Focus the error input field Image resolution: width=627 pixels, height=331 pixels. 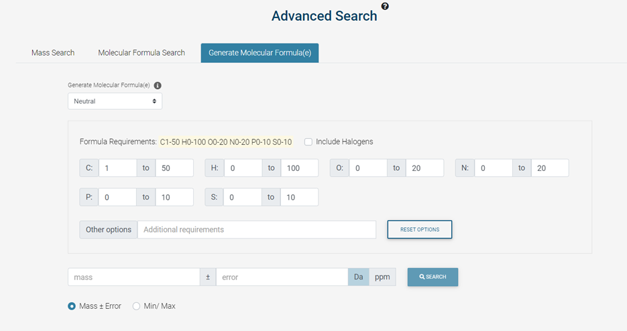click(282, 277)
